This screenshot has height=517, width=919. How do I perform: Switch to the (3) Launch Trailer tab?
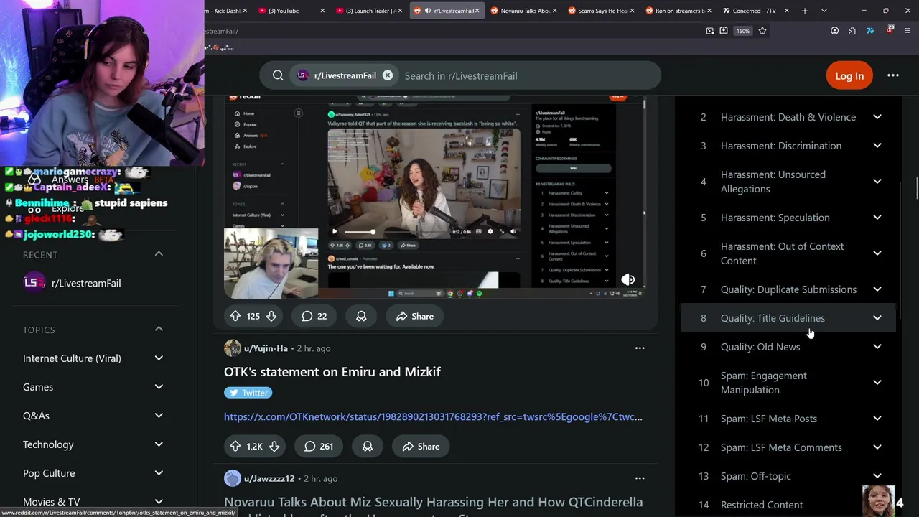pyautogui.click(x=368, y=11)
